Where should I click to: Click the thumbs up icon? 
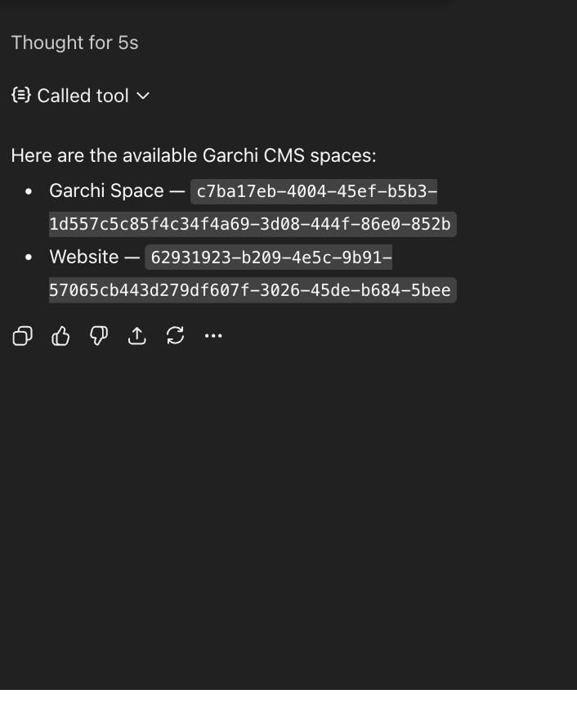click(x=60, y=336)
